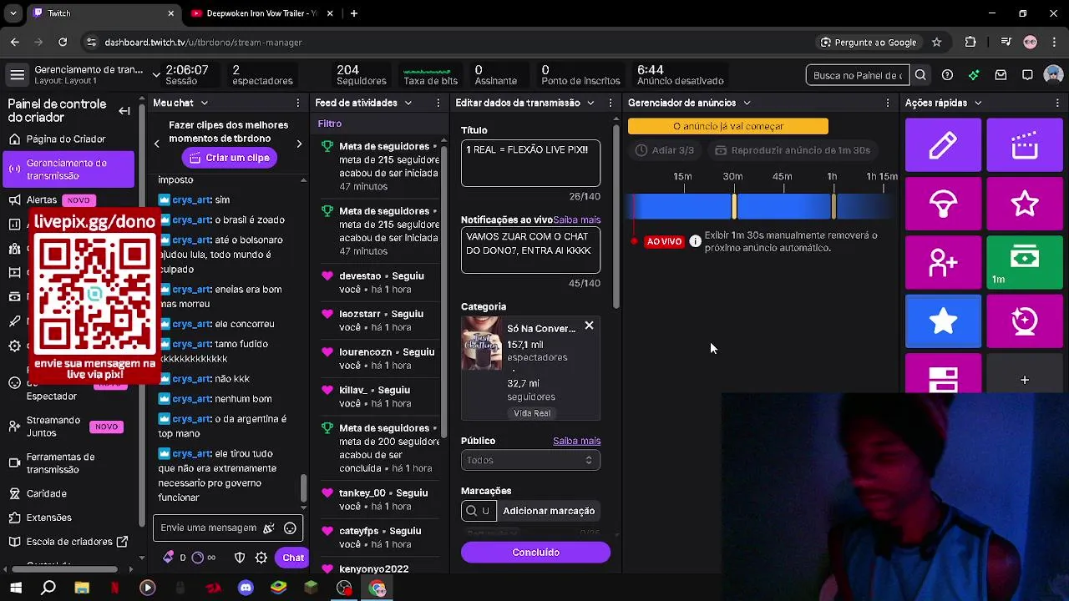Click the parachute raid quick action tile
Screen dimensions: 1069x601
pos(943,204)
